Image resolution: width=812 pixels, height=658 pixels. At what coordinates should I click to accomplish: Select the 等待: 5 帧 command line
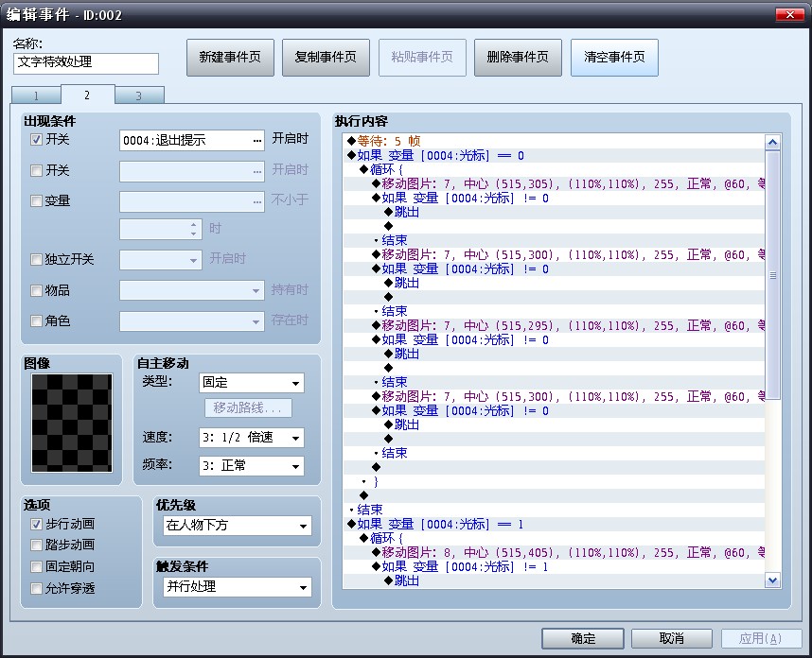pyautogui.click(x=554, y=141)
